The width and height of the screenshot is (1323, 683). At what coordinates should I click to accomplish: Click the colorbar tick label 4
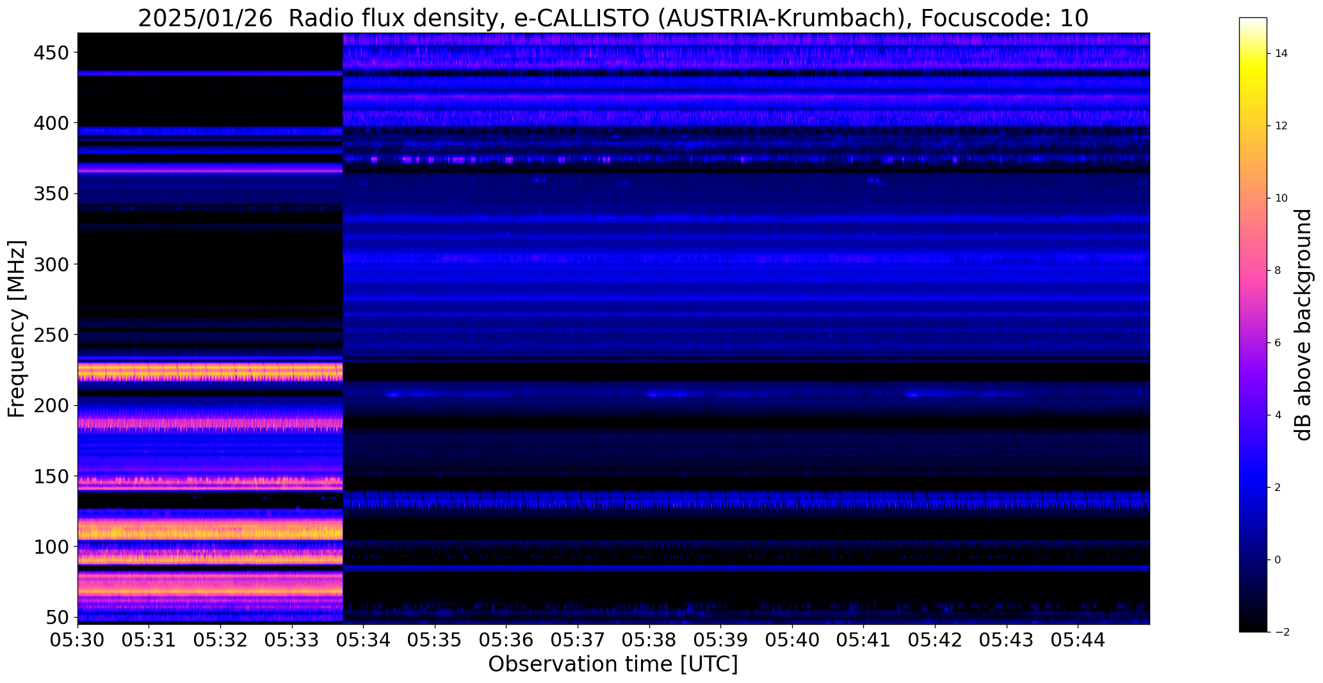click(x=1278, y=415)
